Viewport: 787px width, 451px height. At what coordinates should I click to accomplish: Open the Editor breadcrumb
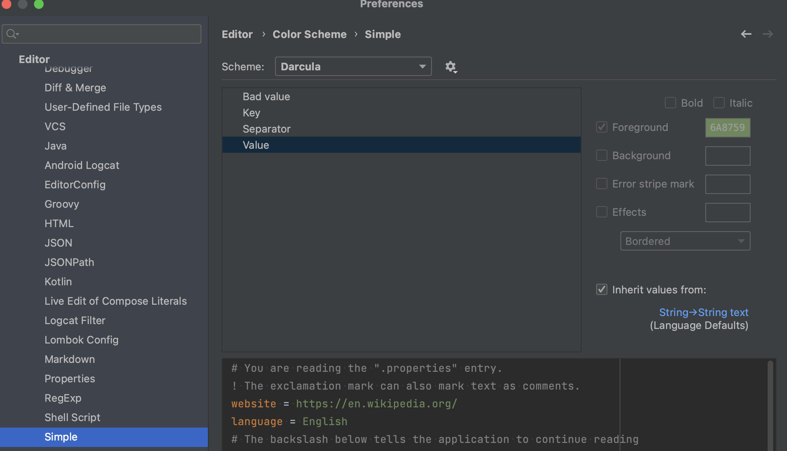[x=237, y=34]
